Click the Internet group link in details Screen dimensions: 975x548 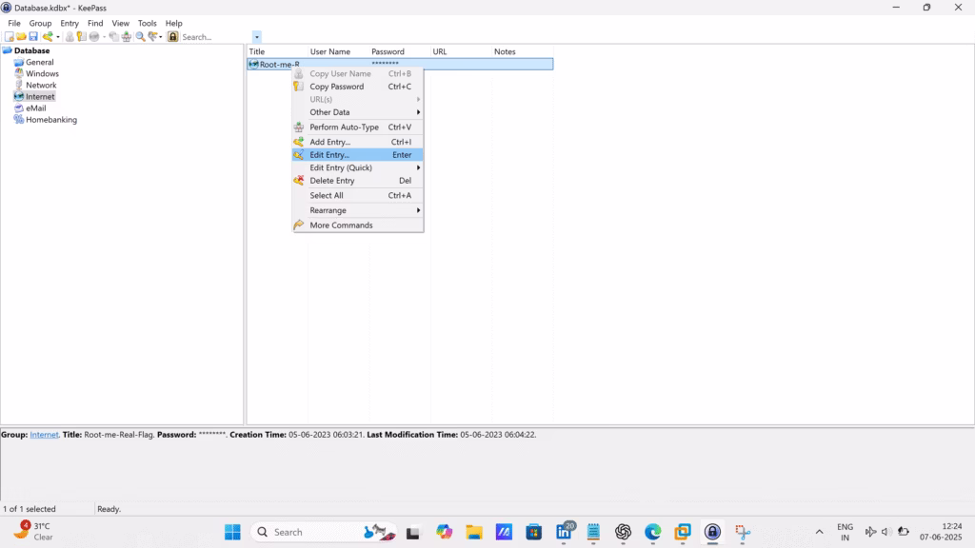point(44,435)
